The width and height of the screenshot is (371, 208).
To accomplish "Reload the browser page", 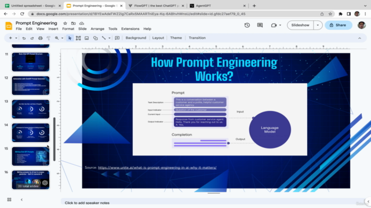I will click(x=22, y=14).
